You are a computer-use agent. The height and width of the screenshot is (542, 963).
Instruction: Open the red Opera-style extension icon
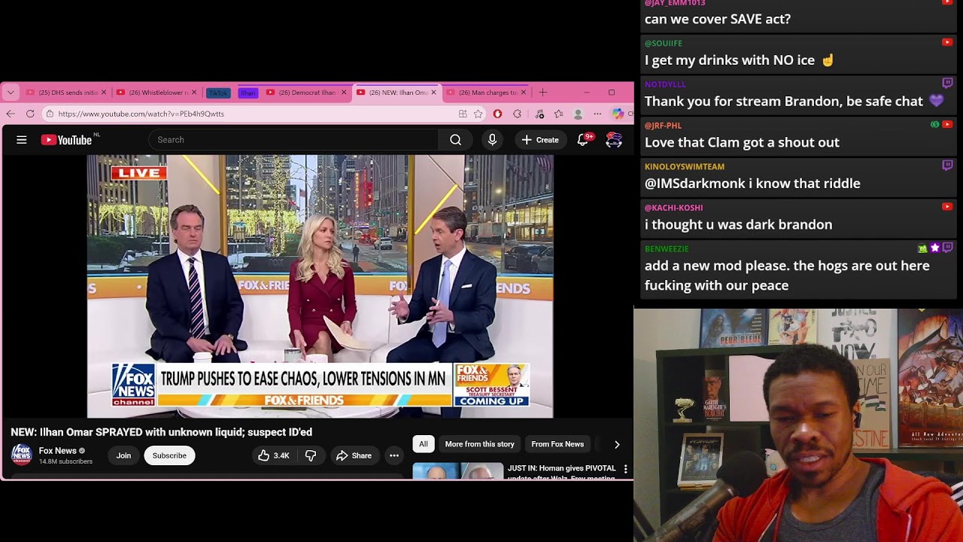tap(497, 114)
